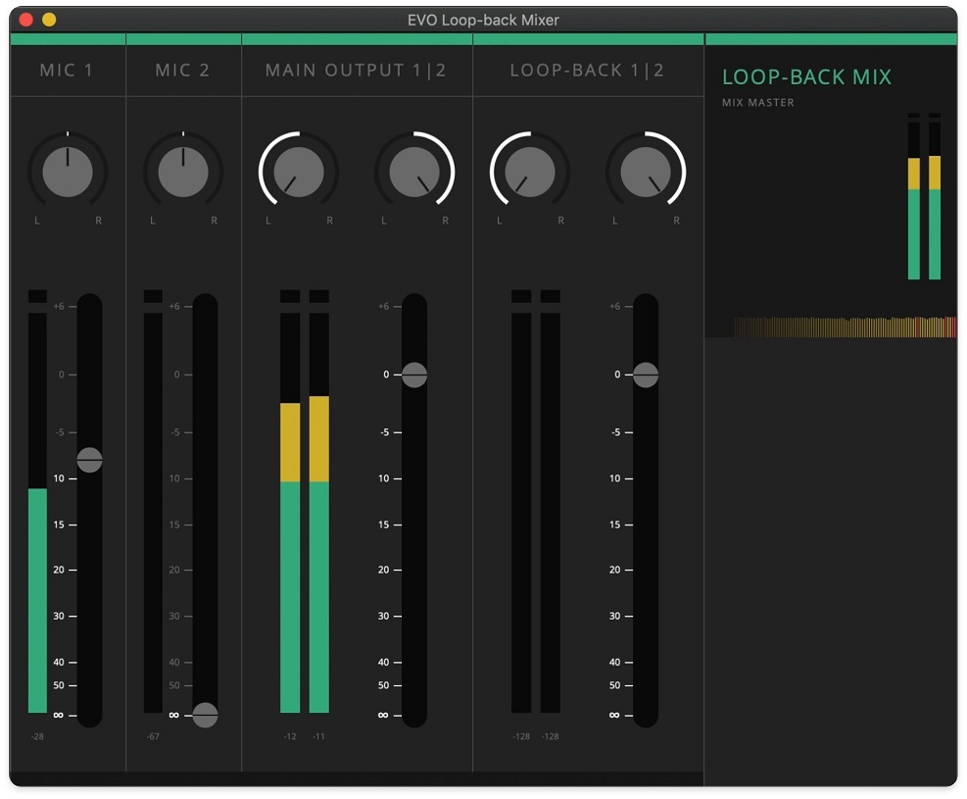Click the MIC 1 pan knob
Image resolution: width=967 pixels, height=799 pixels.
point(68,173)
